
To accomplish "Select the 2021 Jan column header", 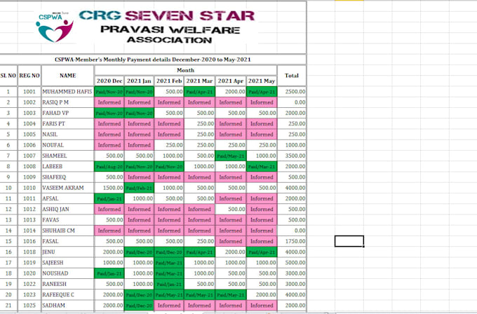I will 139,81.
